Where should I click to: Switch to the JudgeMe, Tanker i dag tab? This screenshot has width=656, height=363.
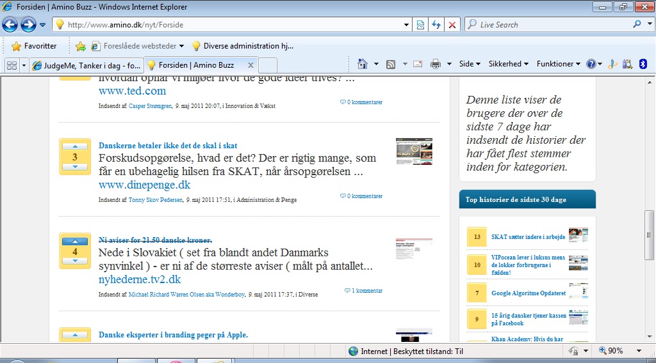[x=86, y=66]
